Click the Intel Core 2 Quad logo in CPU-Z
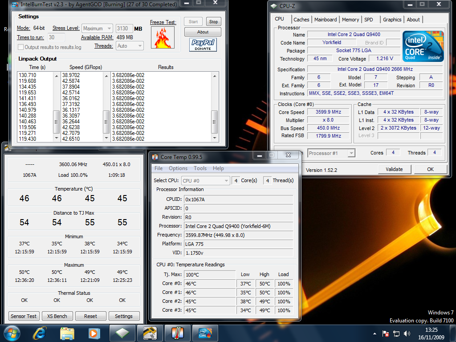Image resolution: width=456 pixels, height=342 pixels. click(423, 46)
